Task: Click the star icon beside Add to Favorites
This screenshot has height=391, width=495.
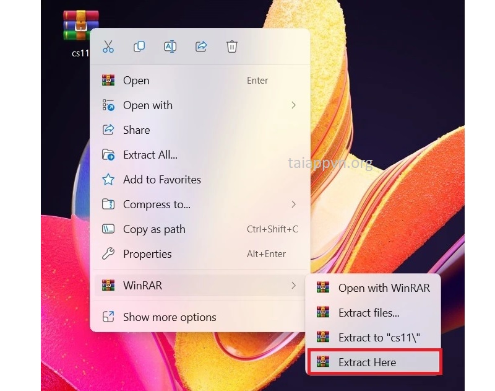Action: pos(108,180)
